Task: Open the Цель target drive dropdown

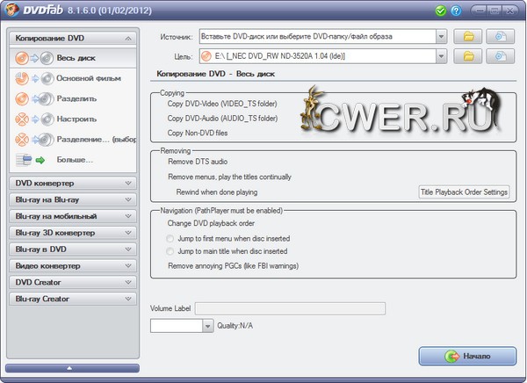Action: [x=441, y=56]
